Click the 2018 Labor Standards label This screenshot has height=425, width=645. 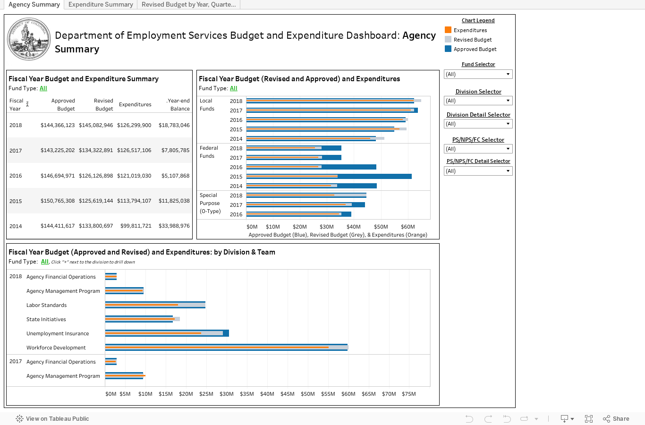pos(46,305)
